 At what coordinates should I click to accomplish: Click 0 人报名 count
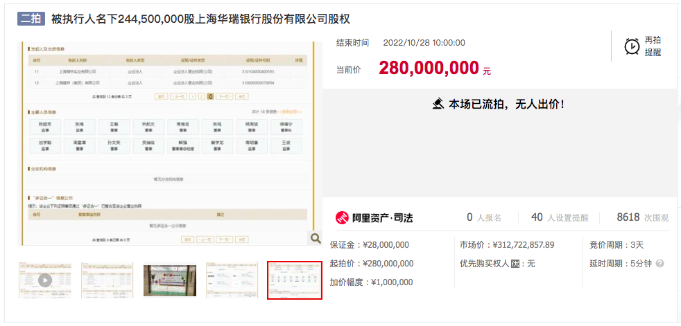pyautogui.click(x=484, y=217)
